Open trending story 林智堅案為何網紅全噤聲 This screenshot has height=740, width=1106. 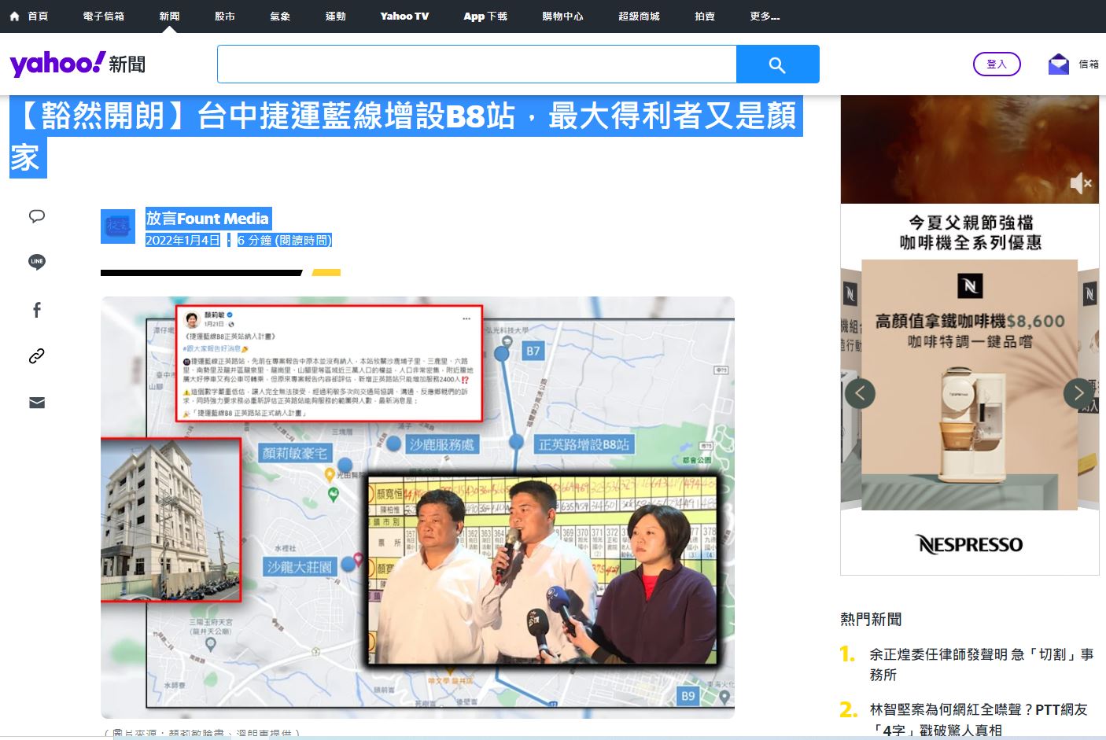point(979,720)
